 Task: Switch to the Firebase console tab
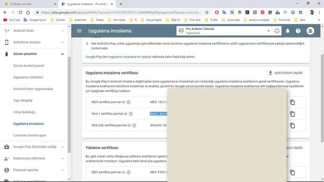[30, 4]
